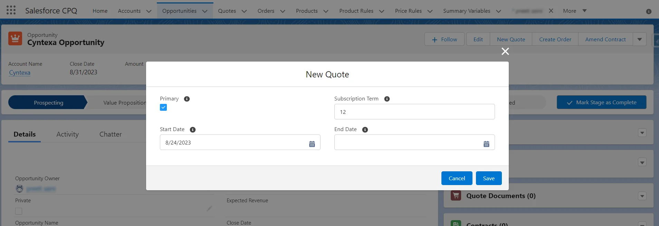This screenshot has height=226, width=659.
Task: Toggle the Private checkbox
Action: coord(19,211)
